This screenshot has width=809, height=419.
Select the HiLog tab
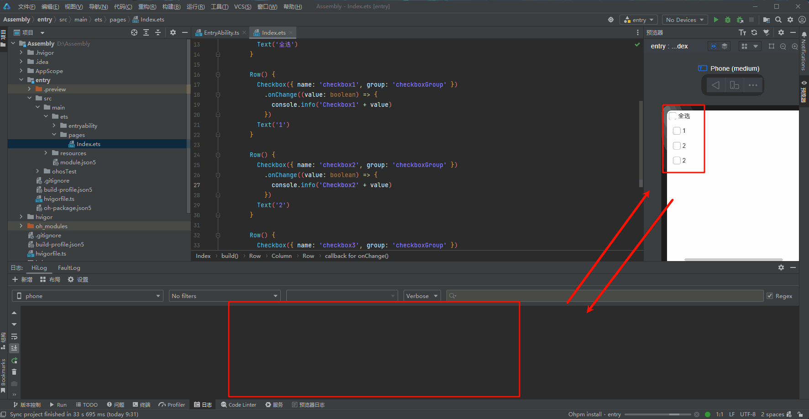coord(39,267)
